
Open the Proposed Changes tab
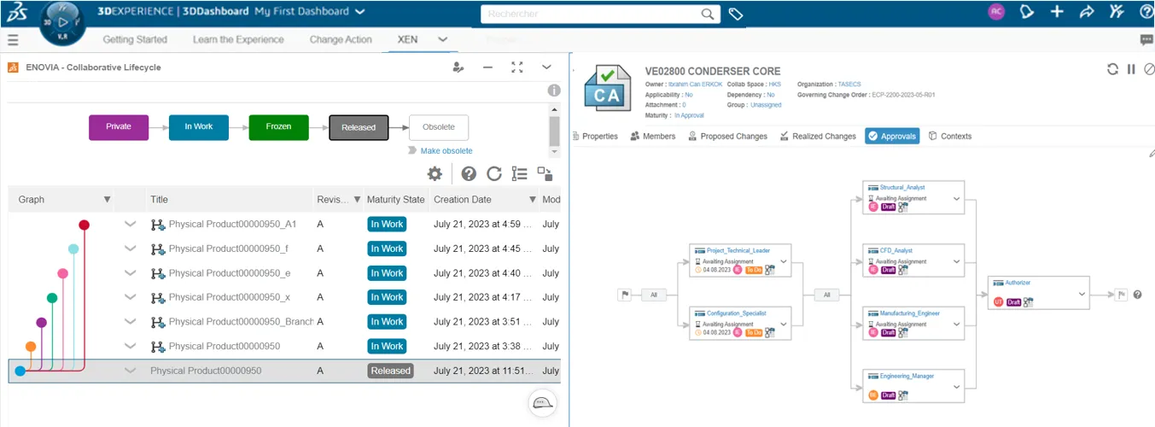click(x=727, y=136)
